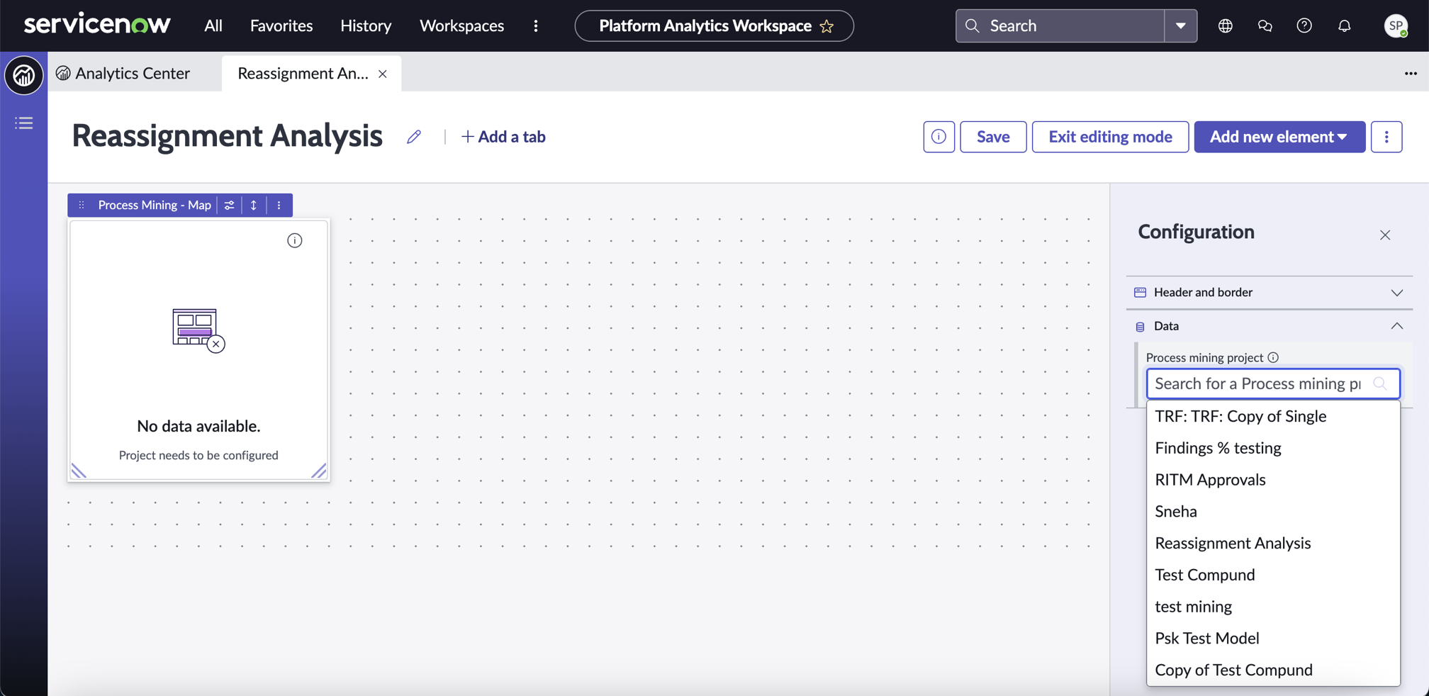Select the test mining project
Screen dimensions: 1429x696
pyautogui.click(x=1273, y=607)
